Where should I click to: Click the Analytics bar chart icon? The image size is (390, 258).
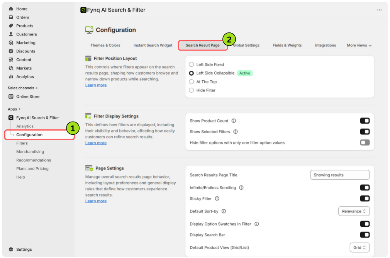coord(11,76)
